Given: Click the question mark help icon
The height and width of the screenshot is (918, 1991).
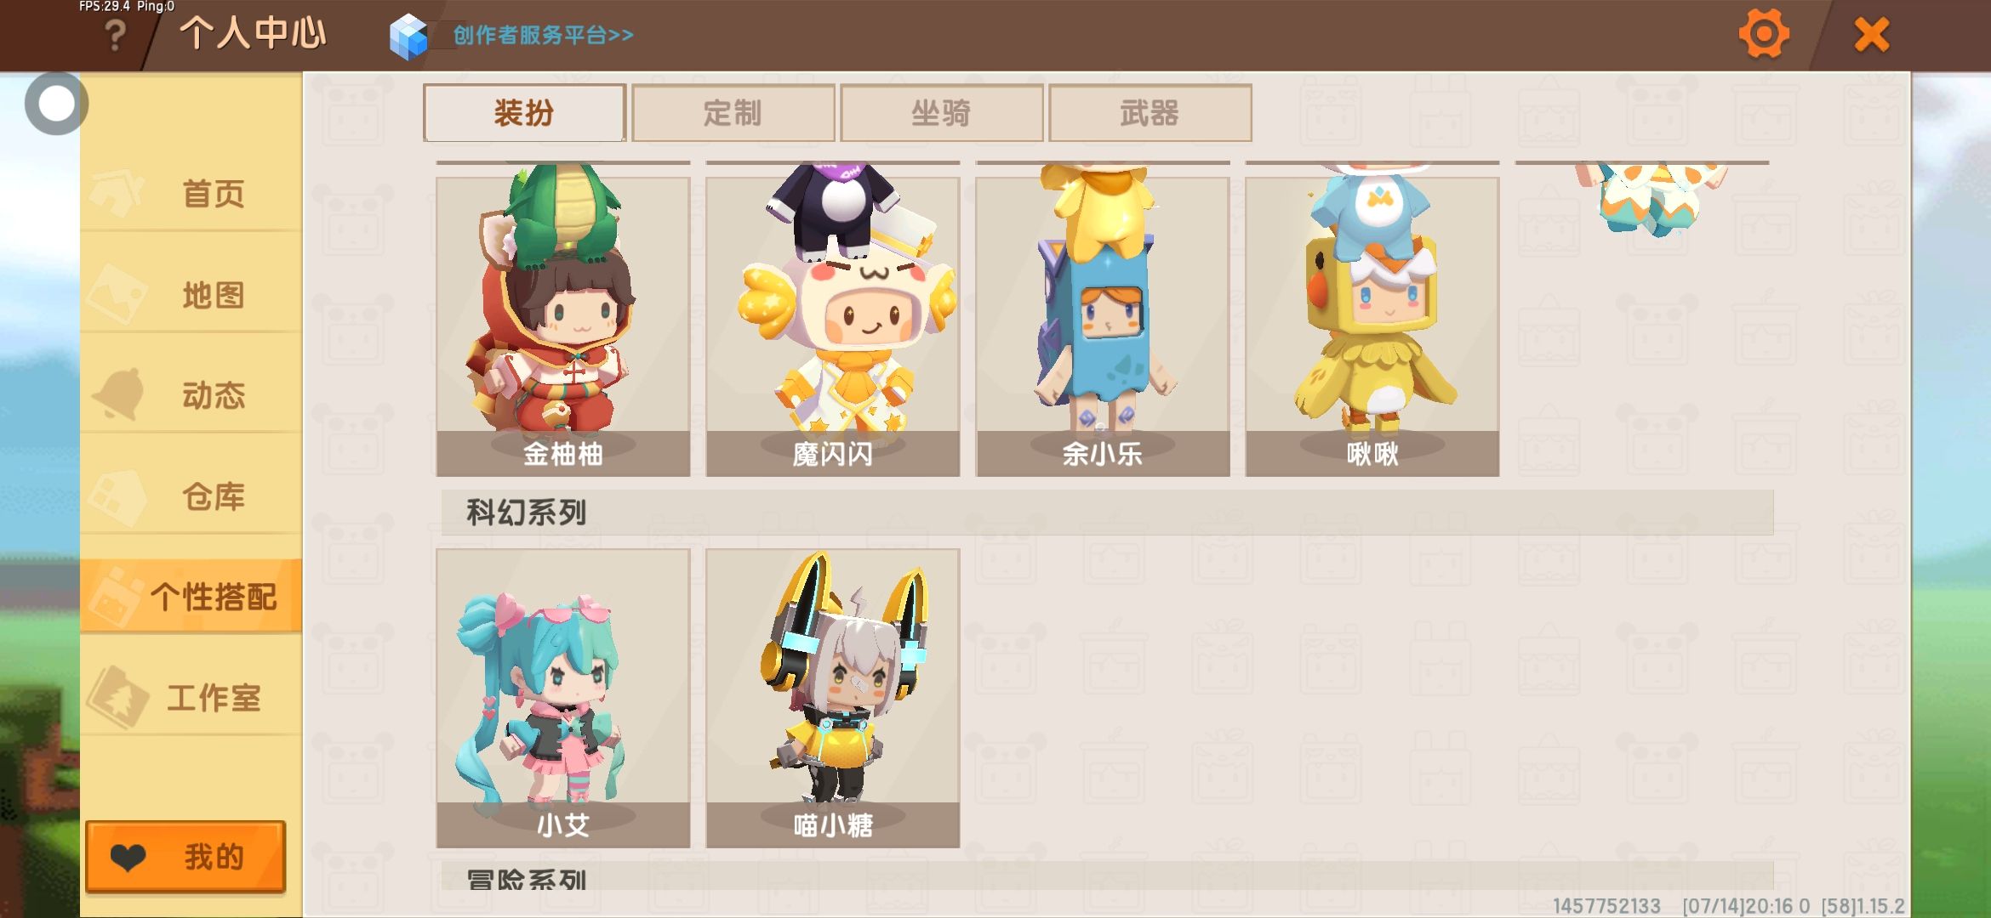Looking at the screenshot, I should pos(115,37).
